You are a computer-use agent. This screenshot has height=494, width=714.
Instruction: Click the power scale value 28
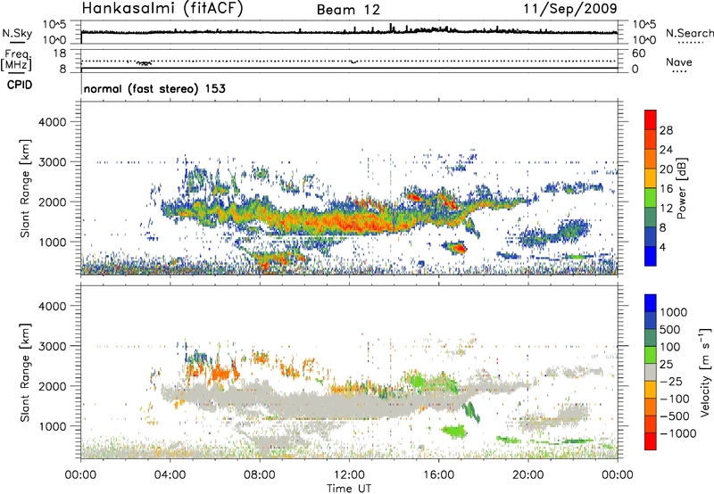click(666, 130)
